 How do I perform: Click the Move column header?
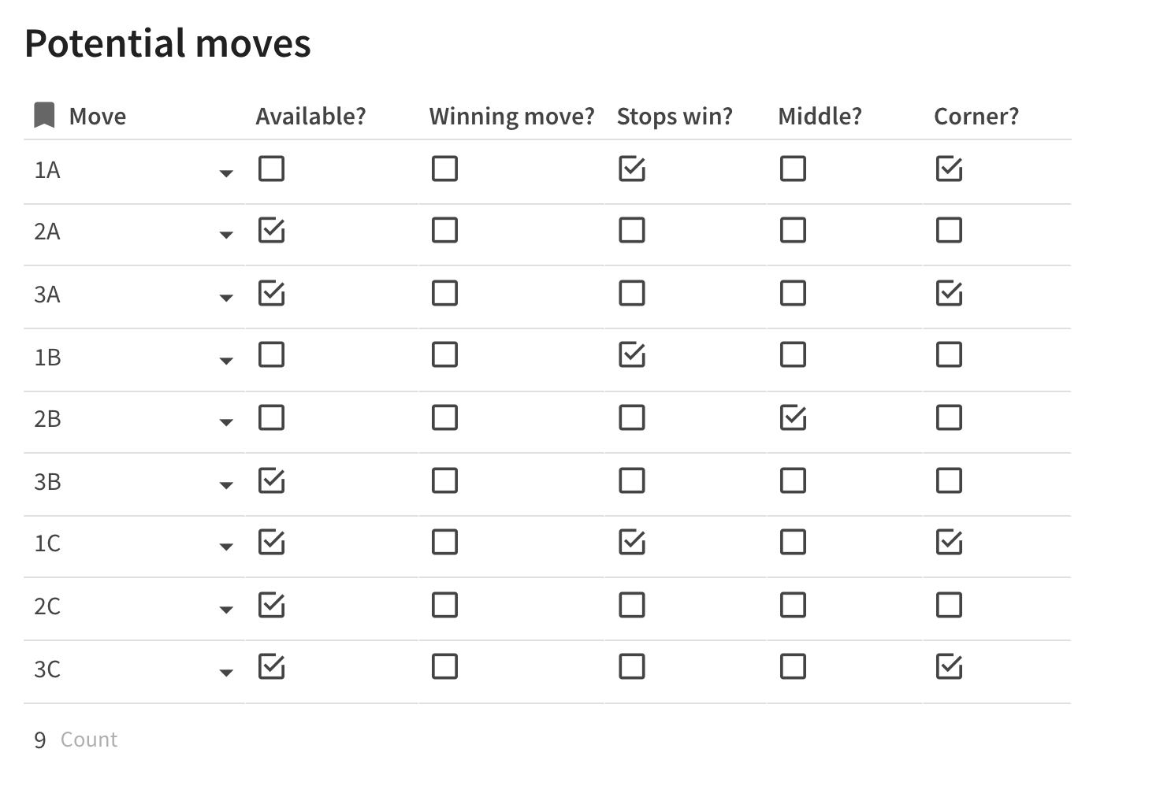[x=97, y=116]
